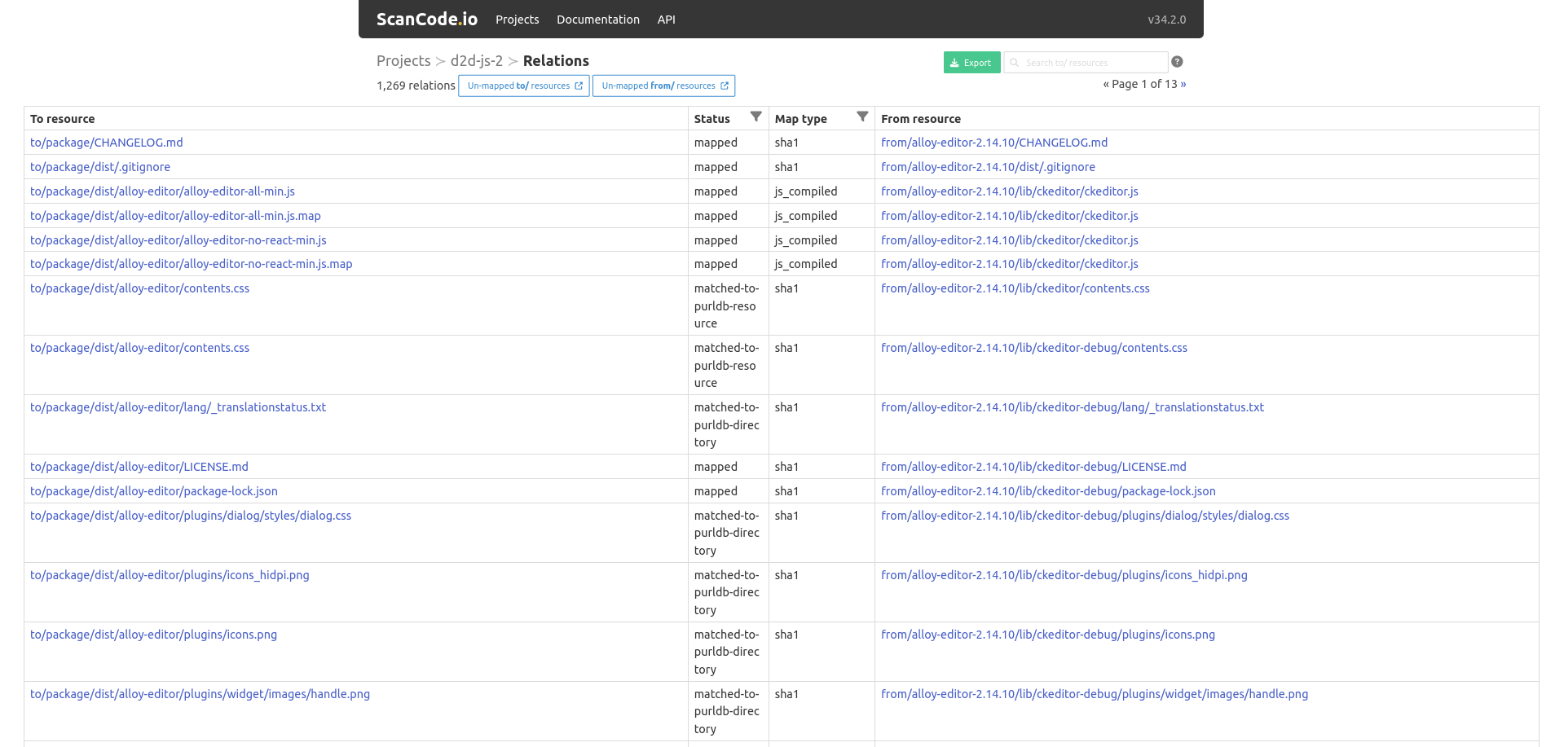
Task: Open to resource plugins/icons.png
Action: pos(154,635)
